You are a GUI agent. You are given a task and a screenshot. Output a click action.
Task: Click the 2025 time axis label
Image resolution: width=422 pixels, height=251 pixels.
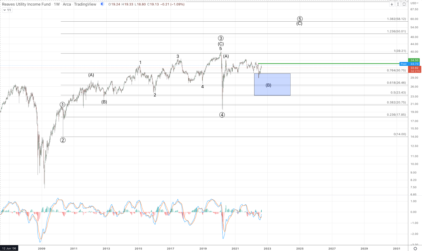pyautogui.click(x=300, y=248)
